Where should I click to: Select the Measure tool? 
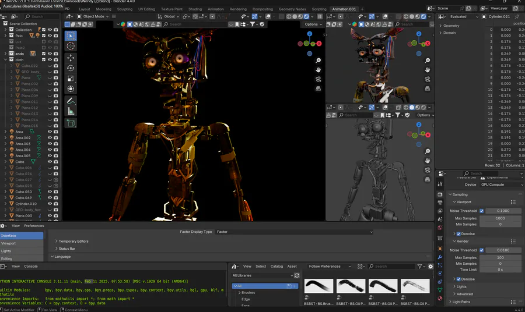tap(71, 111)
